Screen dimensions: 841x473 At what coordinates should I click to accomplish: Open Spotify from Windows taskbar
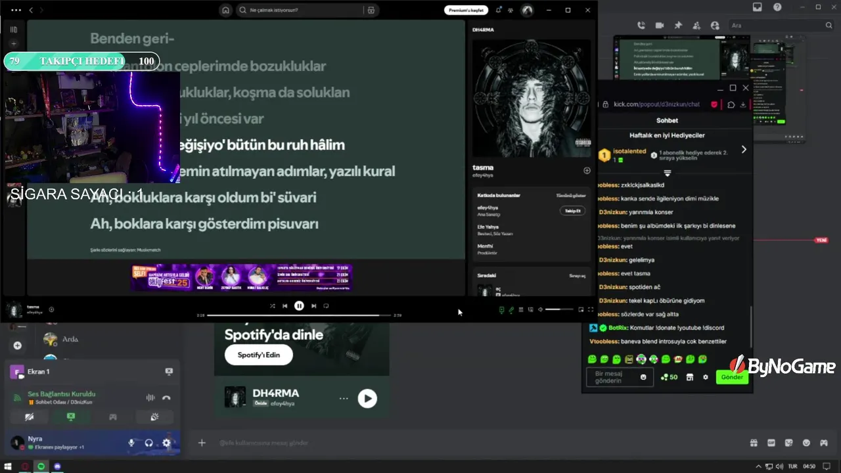[x=41, y=466]
